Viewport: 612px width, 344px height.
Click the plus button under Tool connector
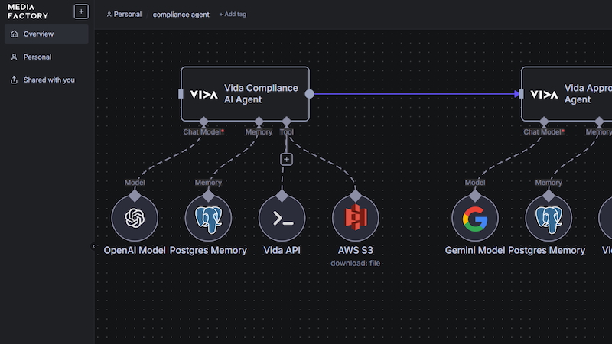tap(286, 159)
